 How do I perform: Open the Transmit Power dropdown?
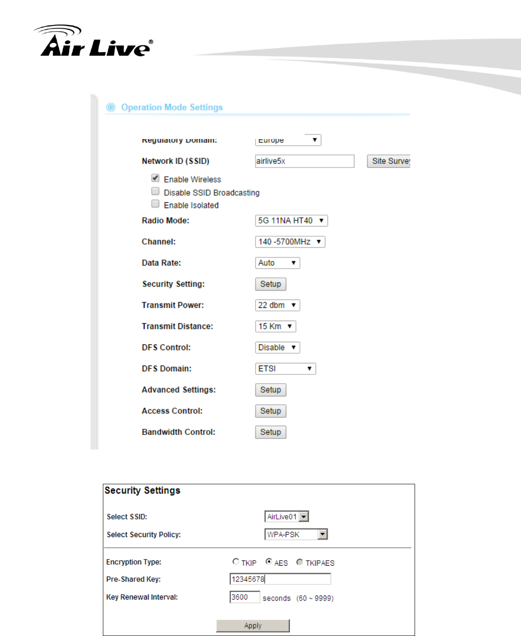(277, 305)
